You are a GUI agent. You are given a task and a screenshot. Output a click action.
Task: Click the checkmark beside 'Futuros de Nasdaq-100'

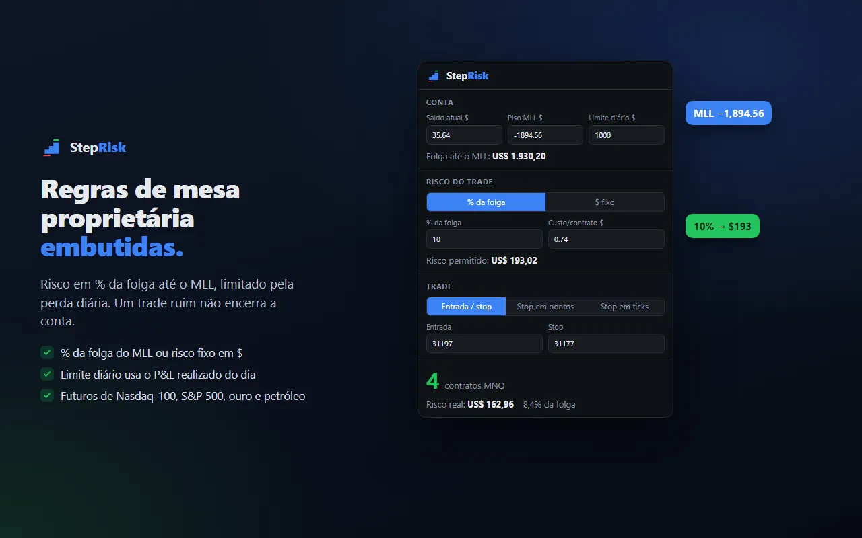47,395
